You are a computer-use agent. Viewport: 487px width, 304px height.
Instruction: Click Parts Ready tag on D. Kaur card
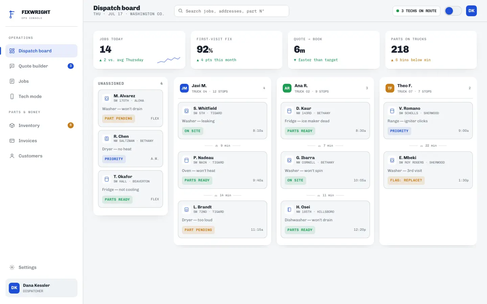click(x=300, y=131)
